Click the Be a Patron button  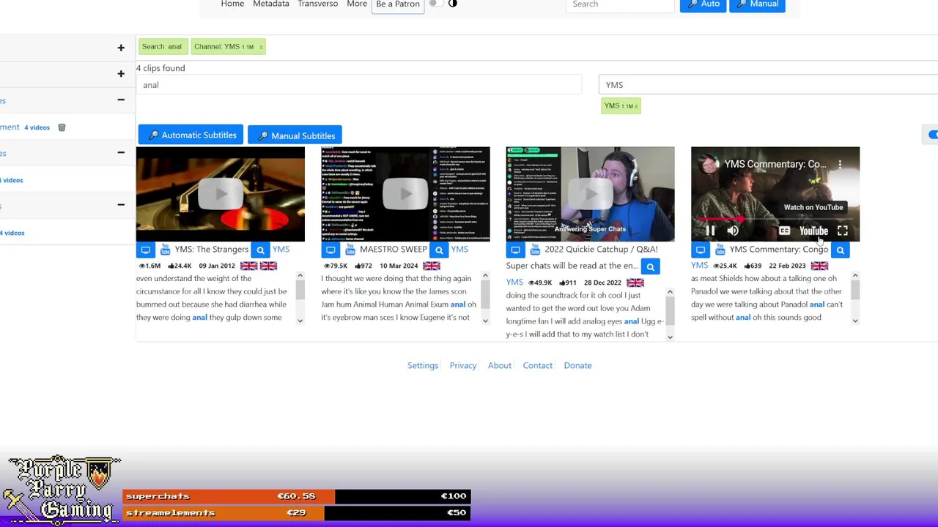coord(398,4)
